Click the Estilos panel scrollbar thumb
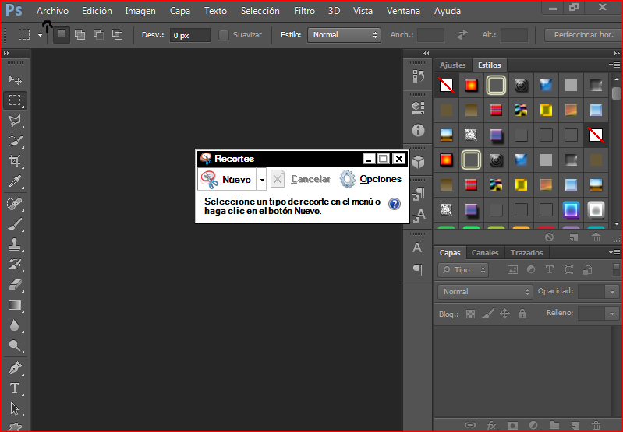The height and width of the screenshot is (432, 623). click(616, 93)
